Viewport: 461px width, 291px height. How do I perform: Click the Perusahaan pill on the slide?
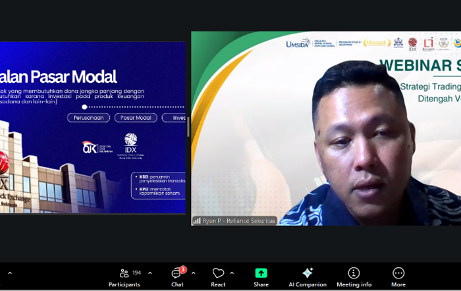[88, 118]
